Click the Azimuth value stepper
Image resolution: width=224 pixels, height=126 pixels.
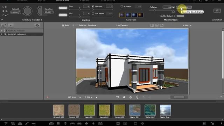click(20, 12)
